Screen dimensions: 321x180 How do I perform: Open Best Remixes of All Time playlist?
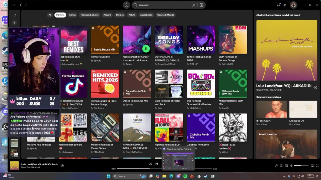tap(74, 39)
